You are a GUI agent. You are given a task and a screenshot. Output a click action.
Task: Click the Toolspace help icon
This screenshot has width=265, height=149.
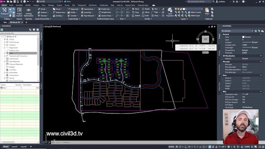pyautogui.click(x=38, y=30)
